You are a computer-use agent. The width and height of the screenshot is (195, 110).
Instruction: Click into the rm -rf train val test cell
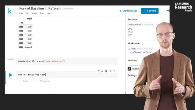pos(67,75)
